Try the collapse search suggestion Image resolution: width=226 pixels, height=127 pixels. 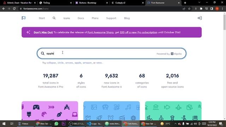pyautogui.click(x=51, y=63)
